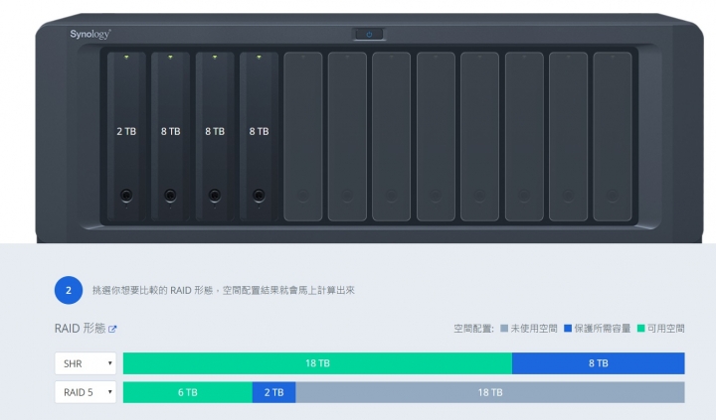Click the blue 2 TB RAID 5 protection bar
The image size is (716, 420).
click(274, 392)
